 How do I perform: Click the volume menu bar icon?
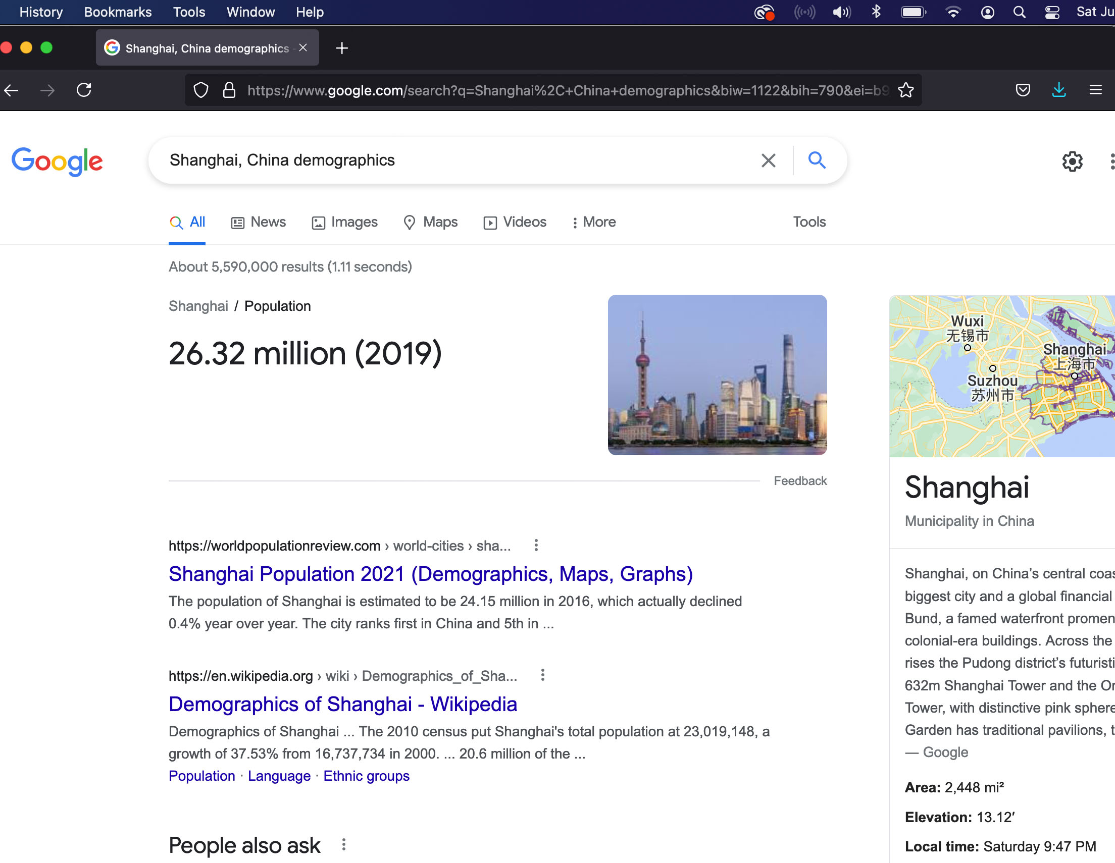842,12
